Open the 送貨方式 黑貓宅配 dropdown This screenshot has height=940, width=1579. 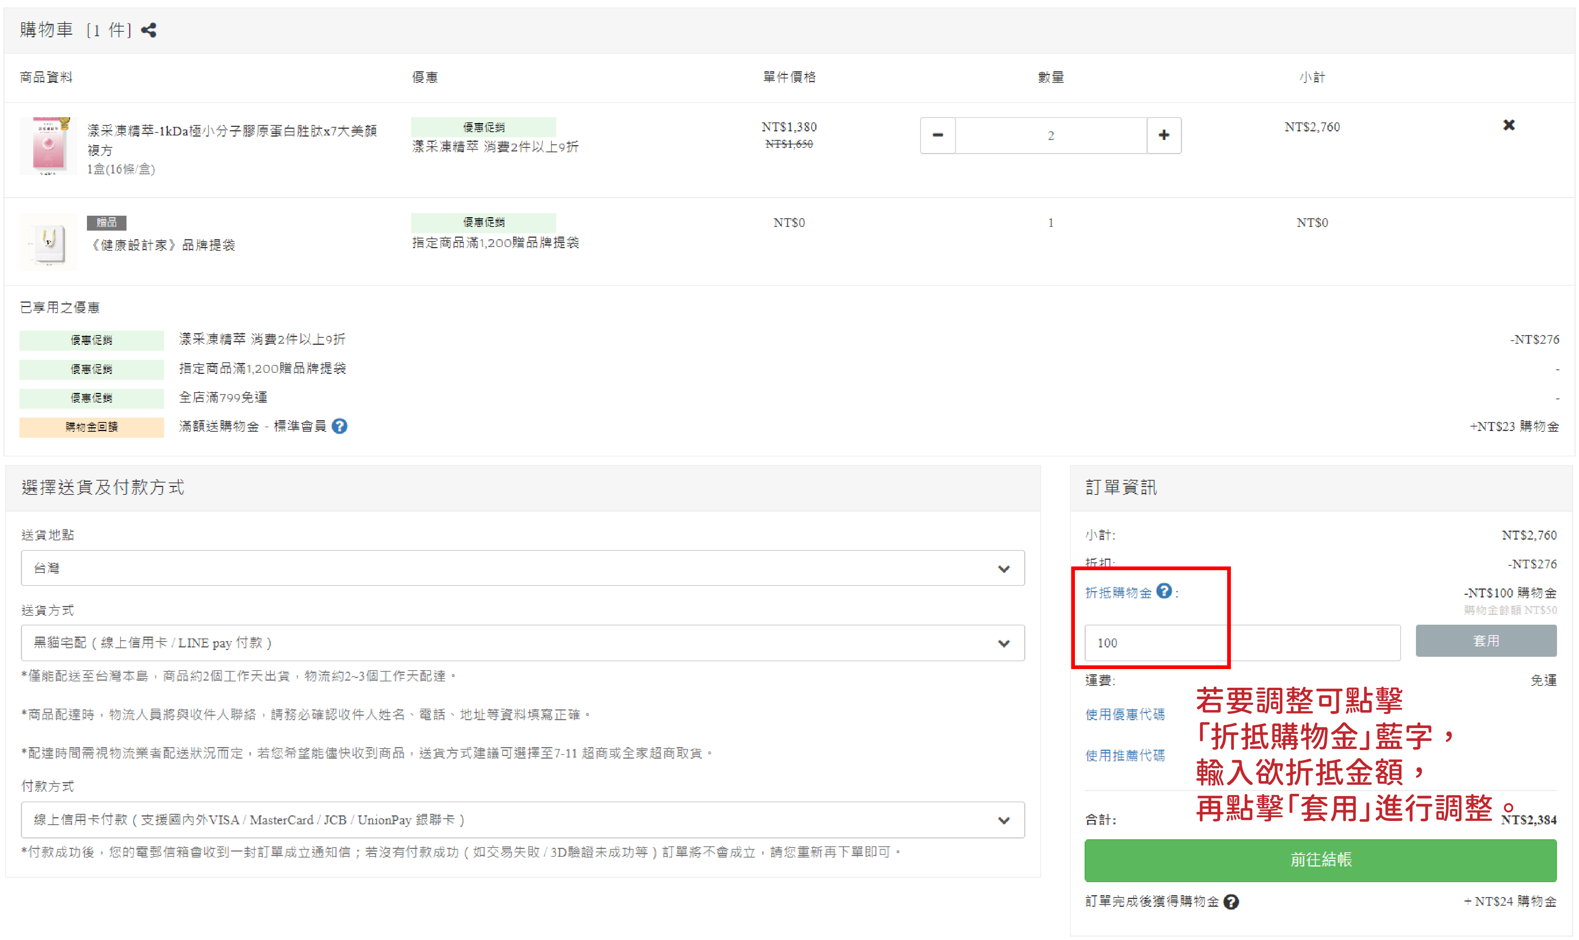click(x=522, y=643)
